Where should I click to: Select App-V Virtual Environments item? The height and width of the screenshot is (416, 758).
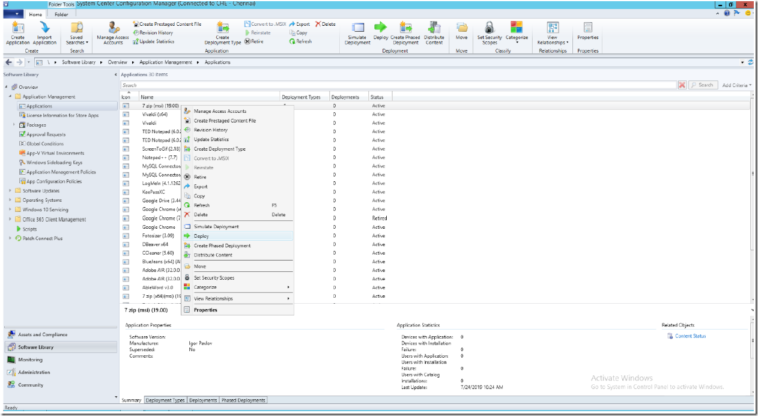click(54, 153)
